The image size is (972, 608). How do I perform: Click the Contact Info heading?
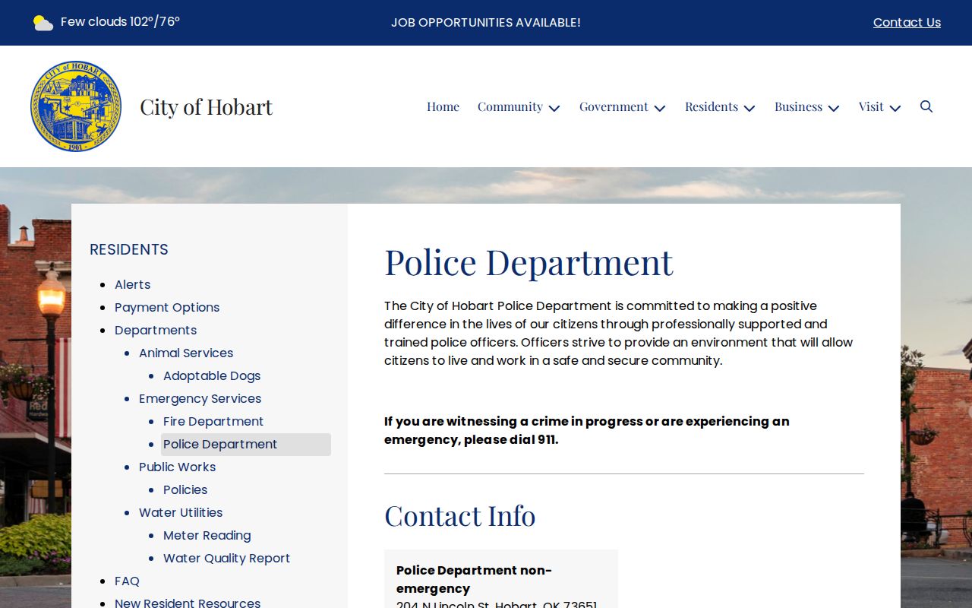click(x=459, y=515)
